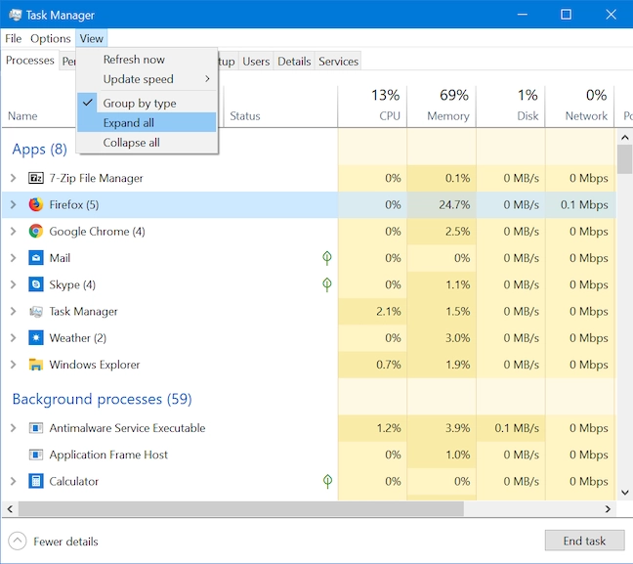The height and width of the screenshot is (564, 633).
Task: Click the Windows Explorer folder icon
Action: tap(36, 365)
